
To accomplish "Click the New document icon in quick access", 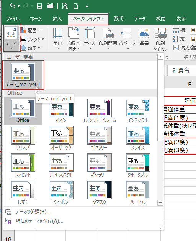I will point(76,6).
